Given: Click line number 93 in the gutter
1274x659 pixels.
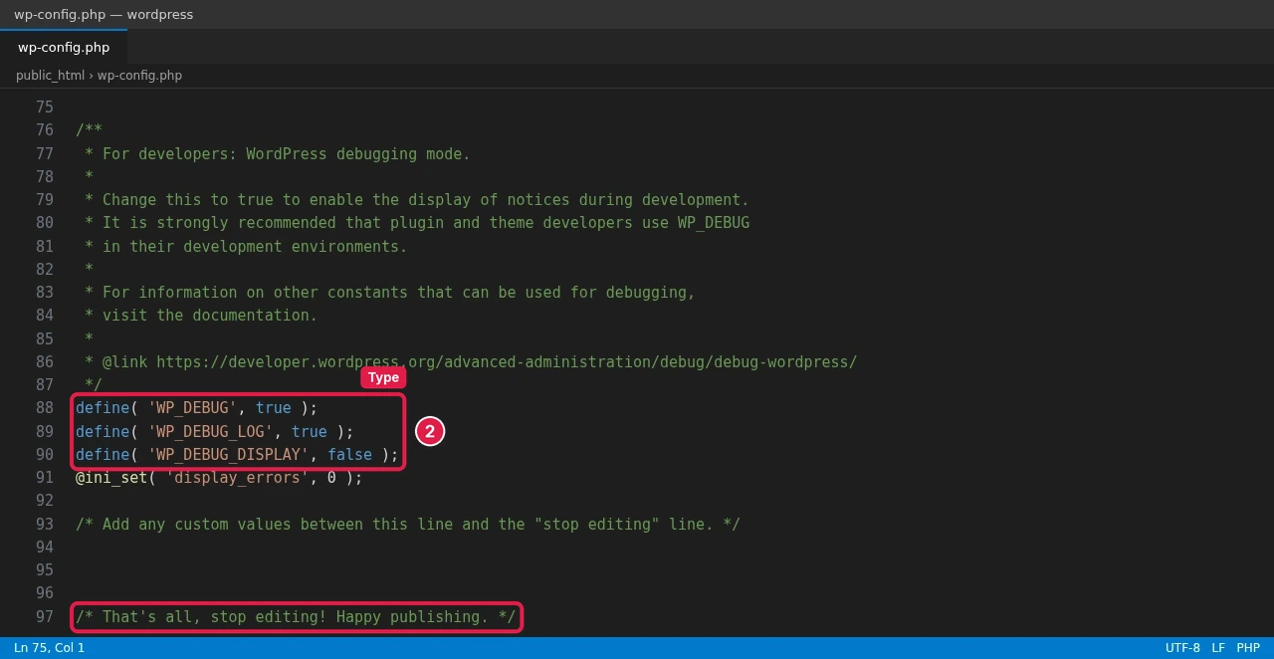Looking at the screenshot, I should pyautogui.click(x=45, y=525).
